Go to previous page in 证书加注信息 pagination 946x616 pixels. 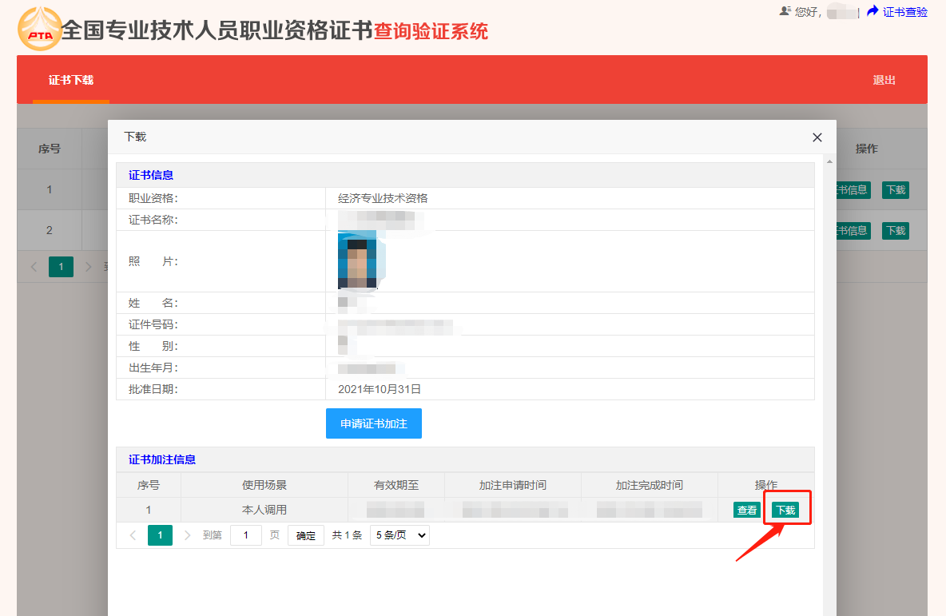coord(133,535)
